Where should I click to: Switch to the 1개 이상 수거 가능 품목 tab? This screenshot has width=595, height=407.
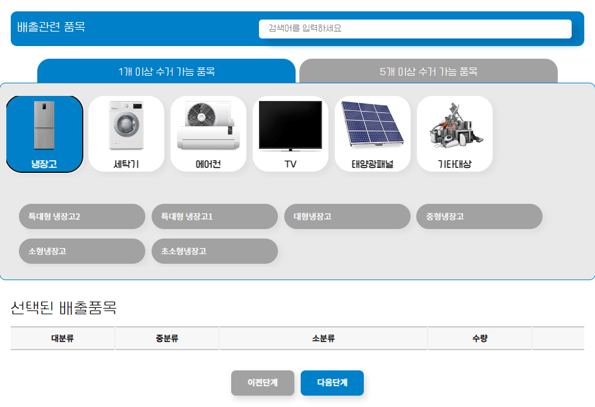167,71
